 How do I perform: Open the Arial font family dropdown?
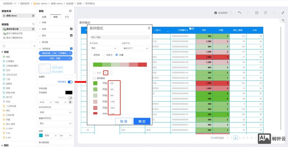(46, 102)
